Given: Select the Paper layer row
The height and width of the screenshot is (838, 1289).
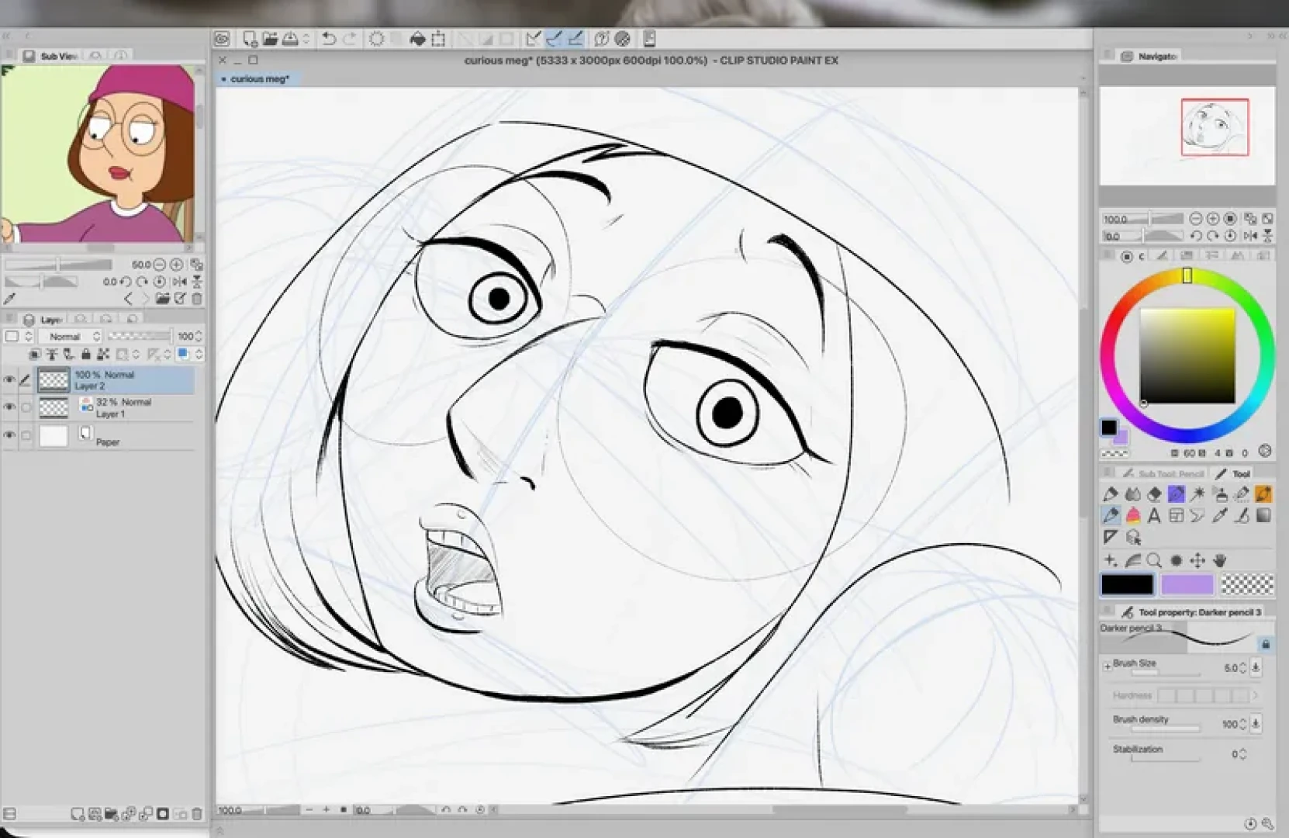Looking at the screenshot, I should [115, 435].
